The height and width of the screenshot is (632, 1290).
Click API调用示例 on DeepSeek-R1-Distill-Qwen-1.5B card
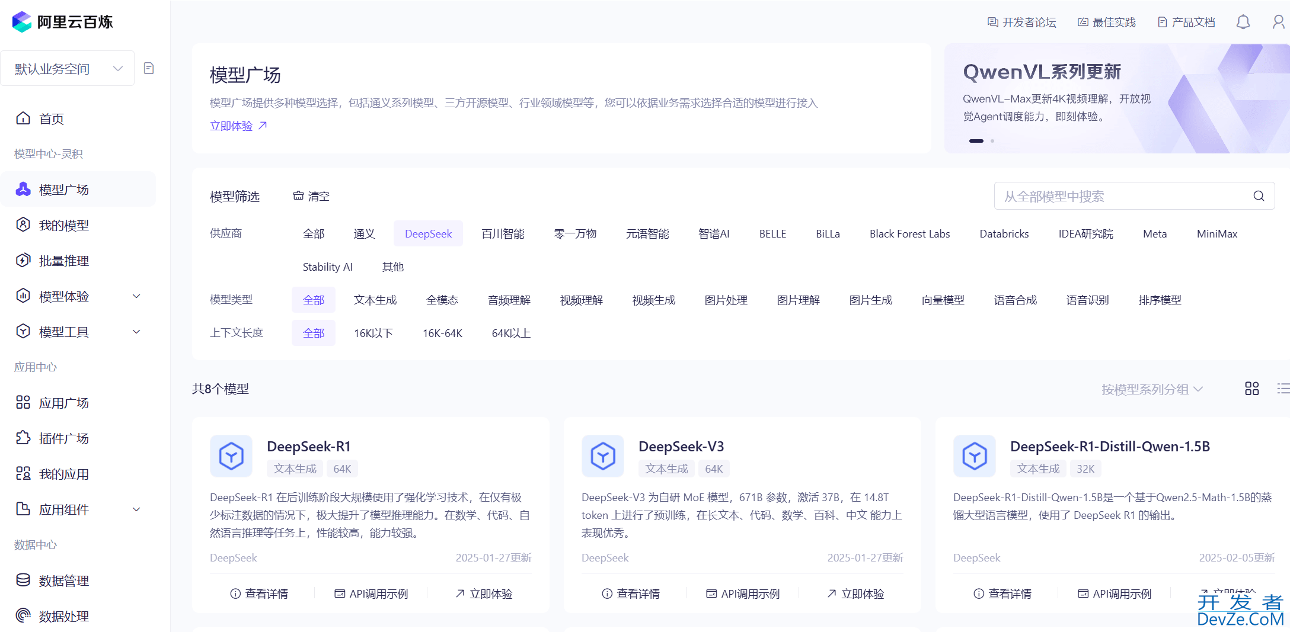click(1115, 593)
